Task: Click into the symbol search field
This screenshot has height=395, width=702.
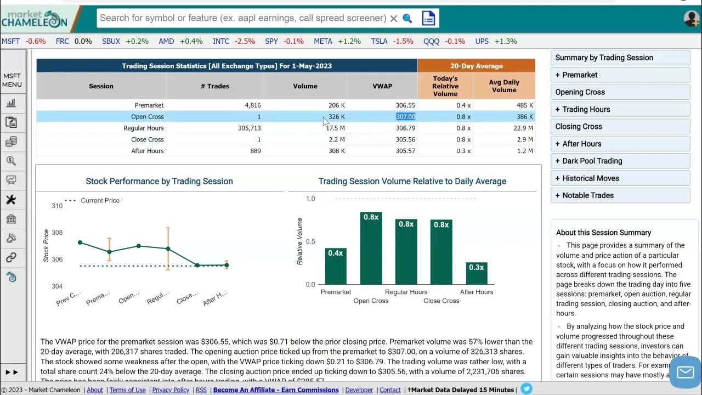Action: click(243, 18)
